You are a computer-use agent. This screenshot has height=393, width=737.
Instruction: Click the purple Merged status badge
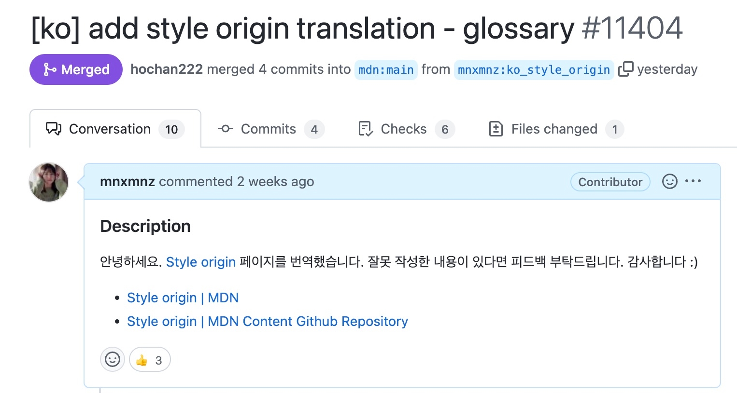click(76, 69)
